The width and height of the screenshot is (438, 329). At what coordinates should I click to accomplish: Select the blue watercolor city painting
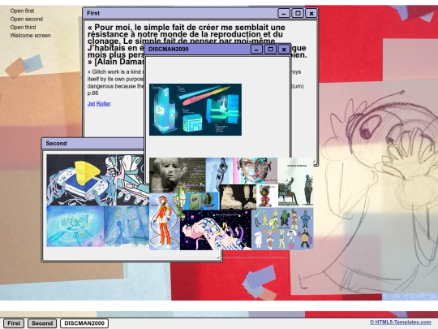click(x=75, y=227)
